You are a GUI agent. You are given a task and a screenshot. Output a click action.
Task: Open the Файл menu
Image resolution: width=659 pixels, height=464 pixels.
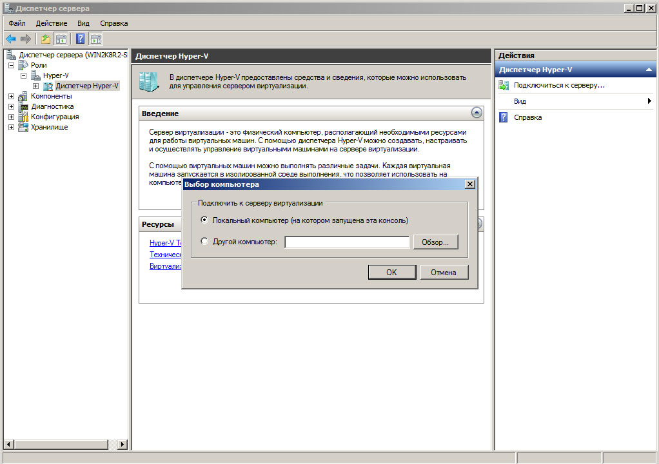click(17, 23)
